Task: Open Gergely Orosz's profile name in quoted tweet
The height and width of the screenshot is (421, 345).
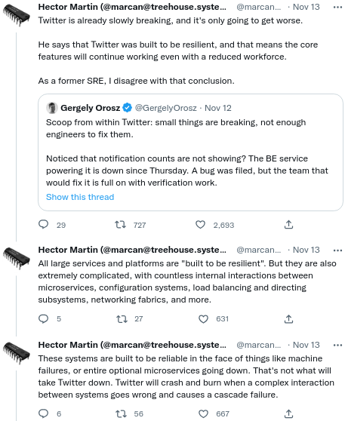Action: [91, 108]
